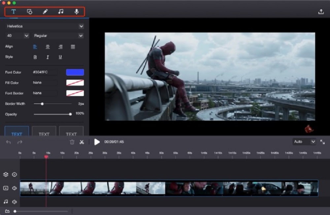Align text center
Image resolution: width=330 pixels, height=215 pixels.
point(48,47)
